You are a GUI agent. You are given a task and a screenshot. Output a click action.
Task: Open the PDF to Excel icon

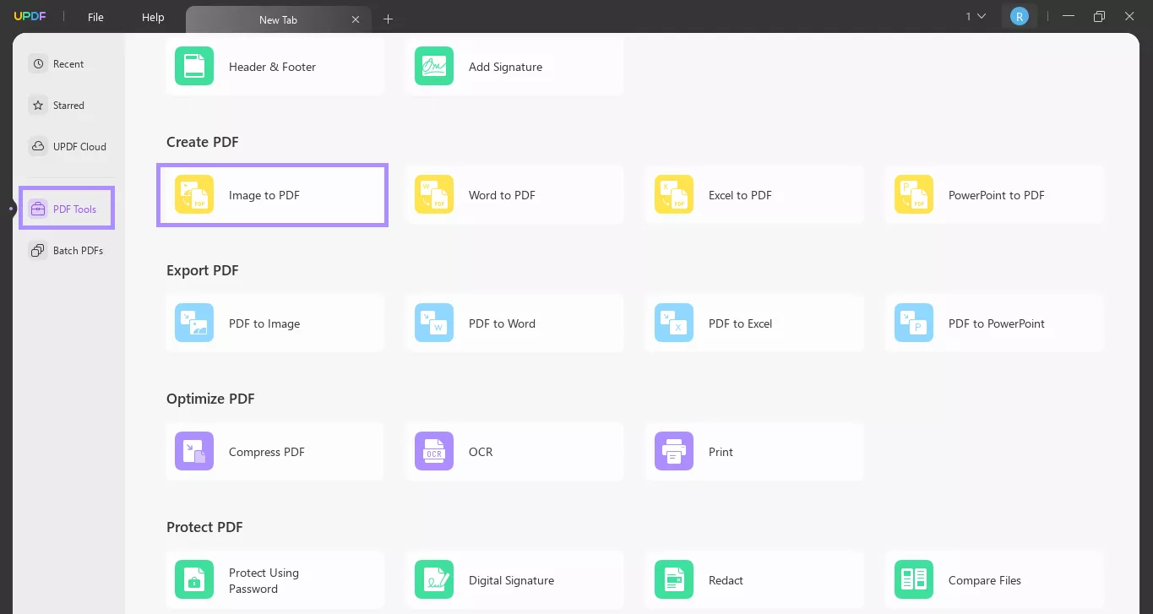pyautogui.click(x=674, y=323)
